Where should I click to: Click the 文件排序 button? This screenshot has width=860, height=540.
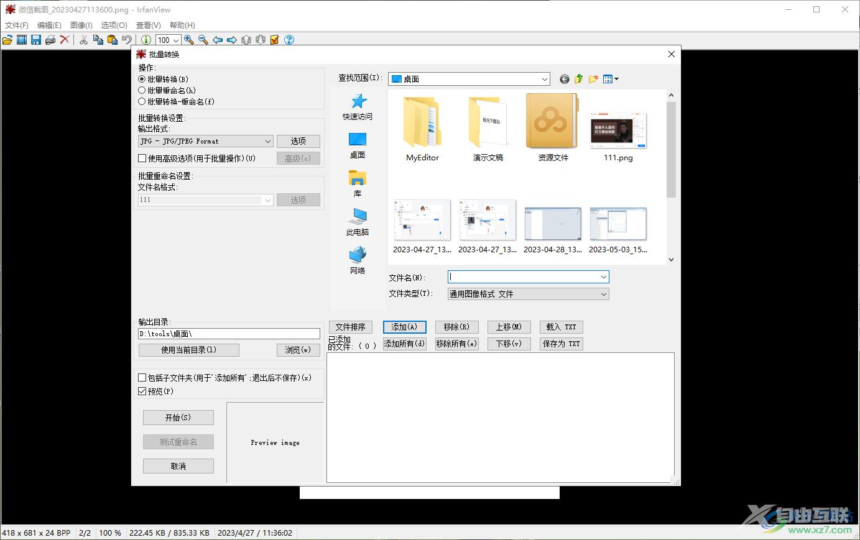tap(351, 327)
